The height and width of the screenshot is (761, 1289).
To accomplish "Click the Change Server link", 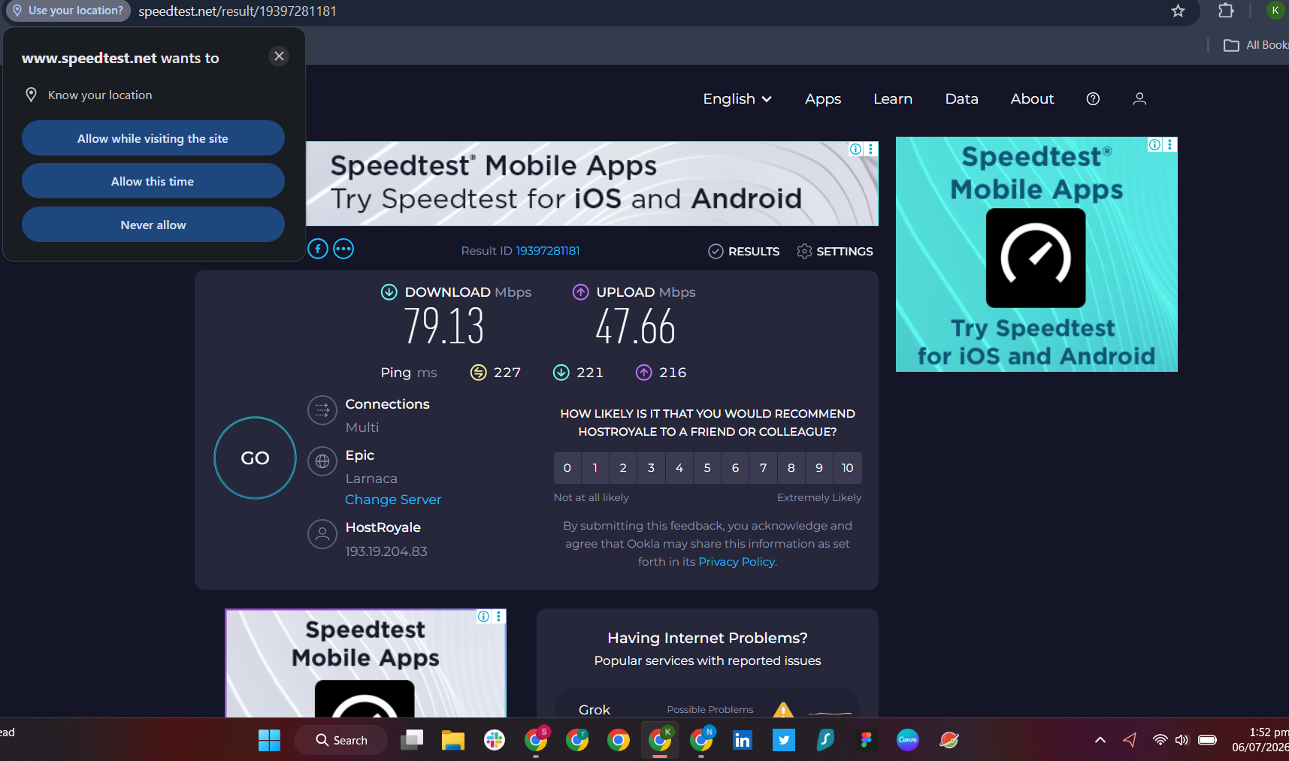I will [393, 500].
